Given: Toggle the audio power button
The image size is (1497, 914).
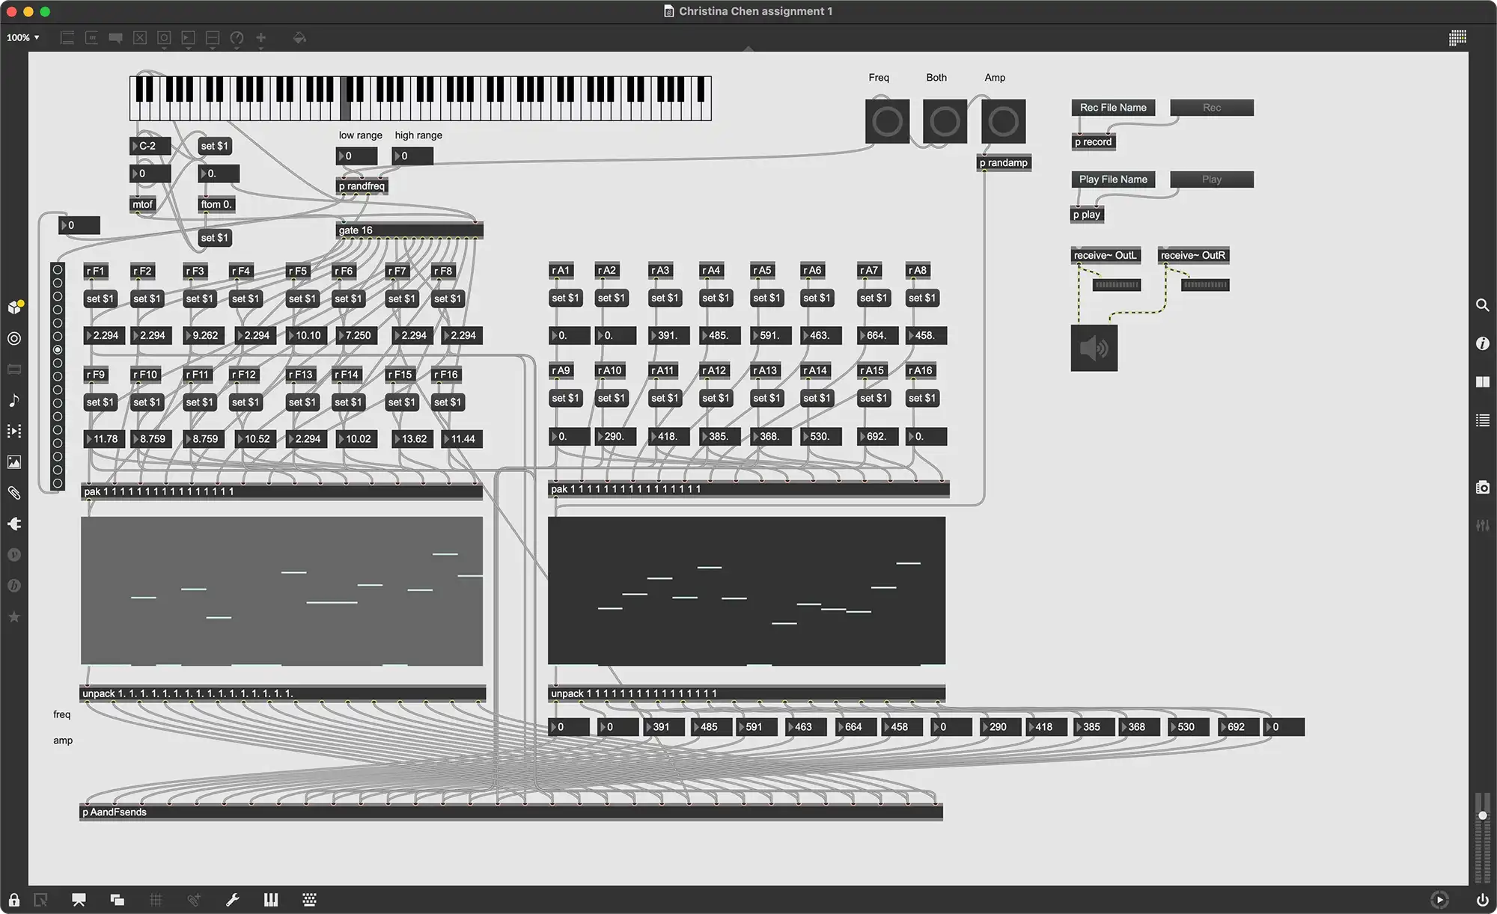Looking at the screenshot, I should click(1482, 900).
